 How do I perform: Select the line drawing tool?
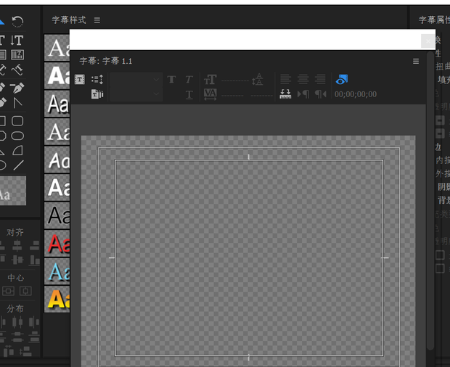tap(18, 165)
